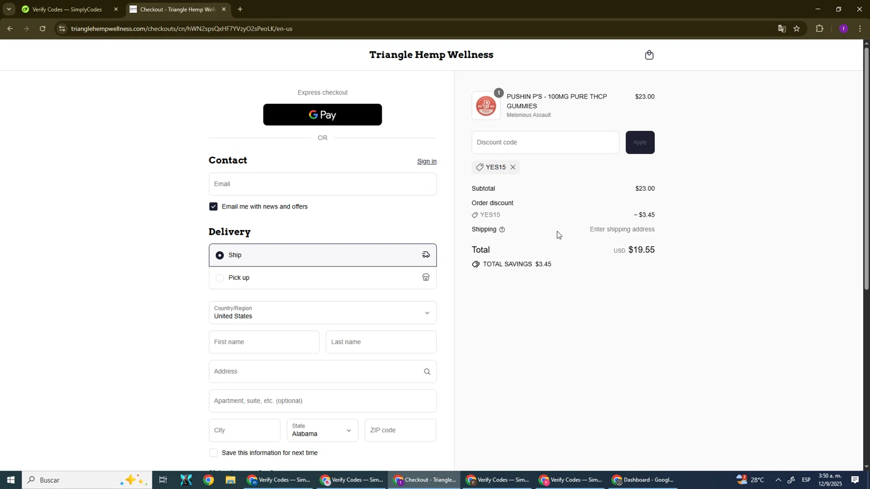
Task: Show hidden system tray icons
Action: pos(778,480)
